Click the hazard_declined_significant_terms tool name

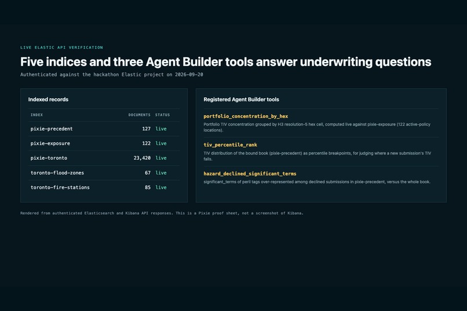[x=250, y=174]
